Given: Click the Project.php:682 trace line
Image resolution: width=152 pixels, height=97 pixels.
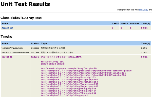Looking at the screenshot, I should [x=70, y=86].
